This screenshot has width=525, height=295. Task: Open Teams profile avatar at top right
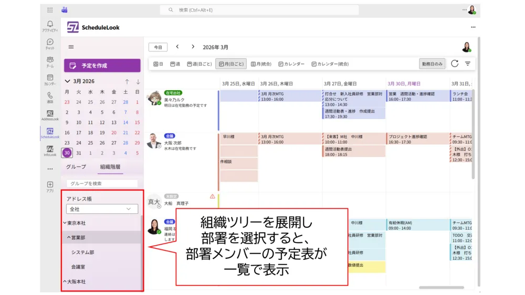click(472, 10)
